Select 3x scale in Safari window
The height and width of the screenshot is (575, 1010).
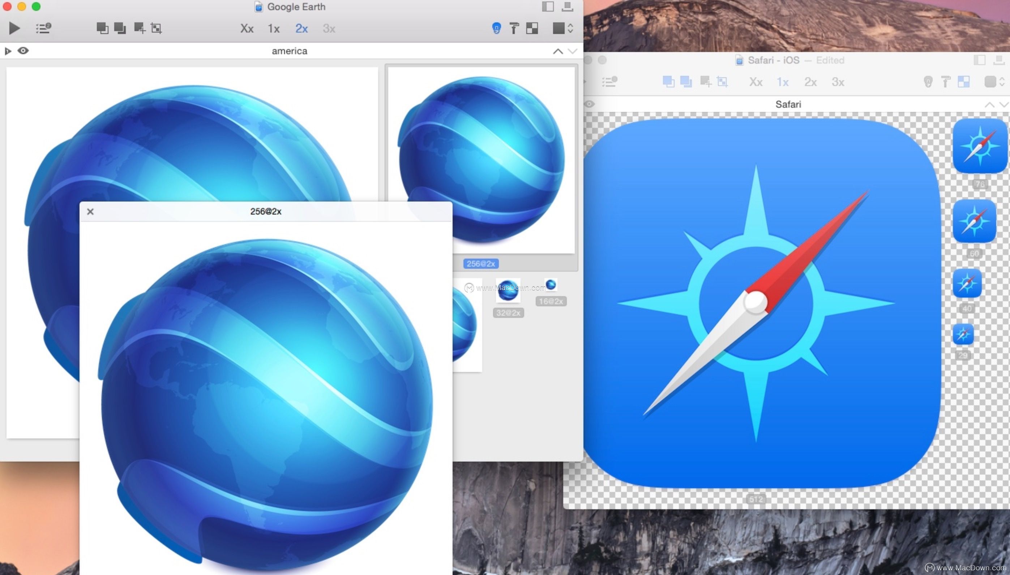[838, 82]
